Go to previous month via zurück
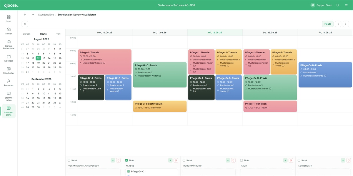Image resolution: width=353 pixels, height=176 pixels. click(x=26, y=34)
